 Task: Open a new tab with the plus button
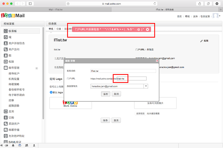coord(221,9)
